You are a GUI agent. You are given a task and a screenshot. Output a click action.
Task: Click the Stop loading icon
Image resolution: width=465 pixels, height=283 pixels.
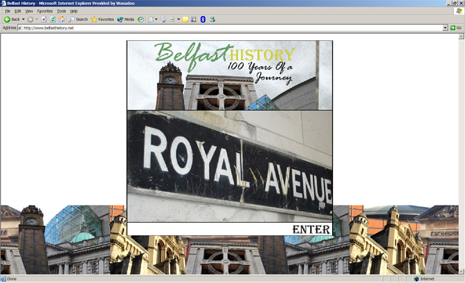(44, 19)
